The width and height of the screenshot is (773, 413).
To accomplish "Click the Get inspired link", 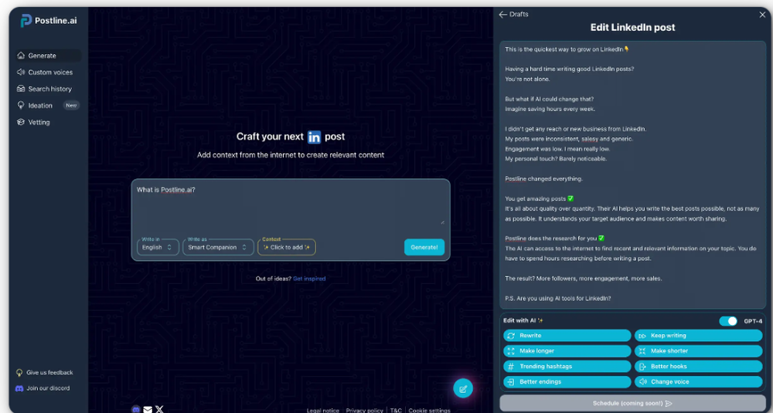I will (x=309, y=279).
